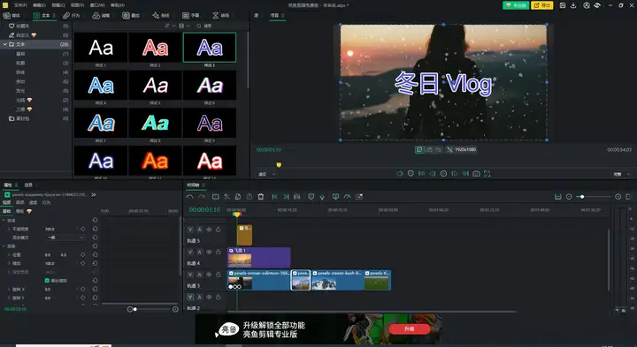Open the blend mode dropdown in properties
The image size is (637, 347).
65,238
